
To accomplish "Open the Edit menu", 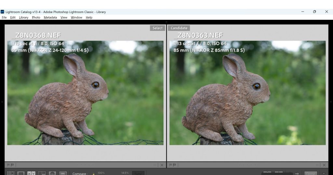I will pyautogui.click(x=13, y=18).
